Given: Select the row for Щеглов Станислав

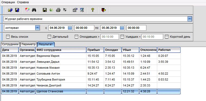Looking at the screenshot, I should pyautogui.click(x=91, y=92).
